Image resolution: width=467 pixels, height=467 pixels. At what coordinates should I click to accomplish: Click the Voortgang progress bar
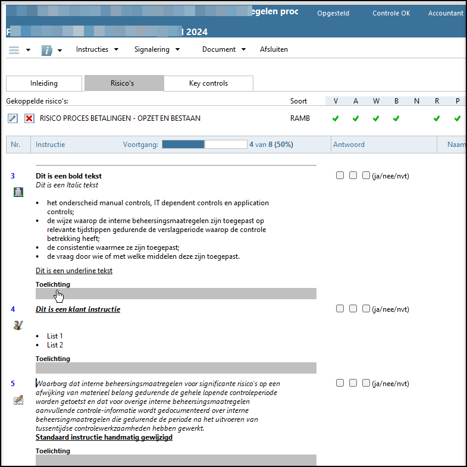(205, 145)
